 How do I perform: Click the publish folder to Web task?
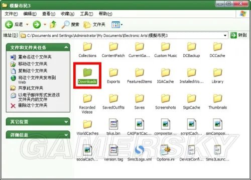coord(33,79)
